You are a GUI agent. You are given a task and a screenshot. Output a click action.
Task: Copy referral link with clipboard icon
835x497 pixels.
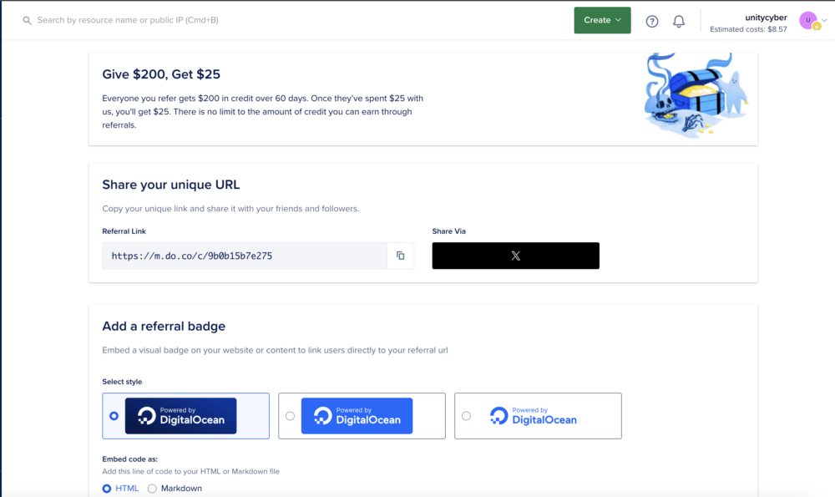[x=400, y=256]
